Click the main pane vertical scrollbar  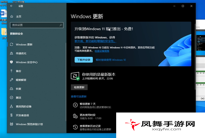(x=195, y=56)
